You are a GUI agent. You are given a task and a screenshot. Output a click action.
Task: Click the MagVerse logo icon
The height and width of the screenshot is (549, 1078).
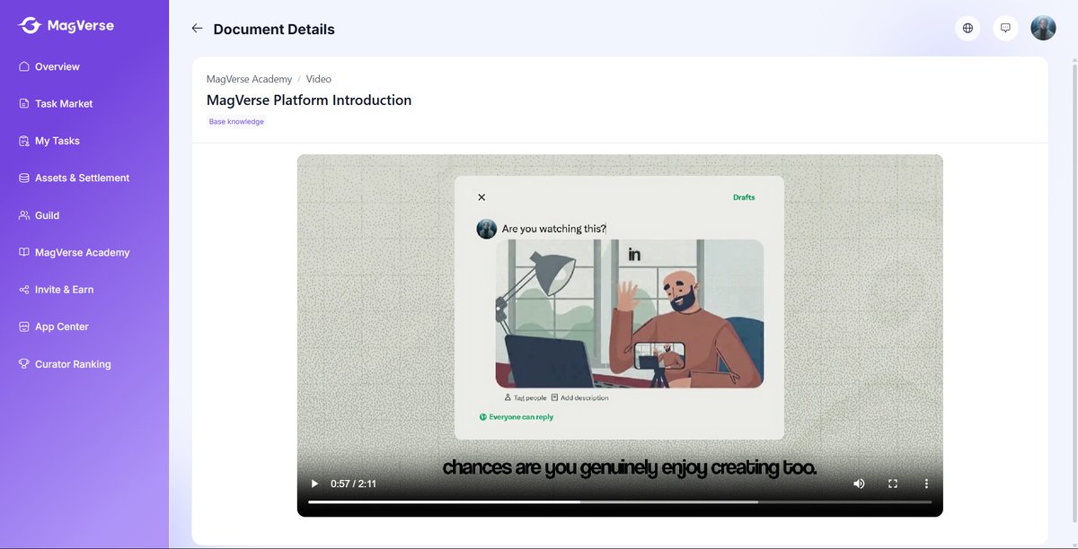(x=30, y=25)
